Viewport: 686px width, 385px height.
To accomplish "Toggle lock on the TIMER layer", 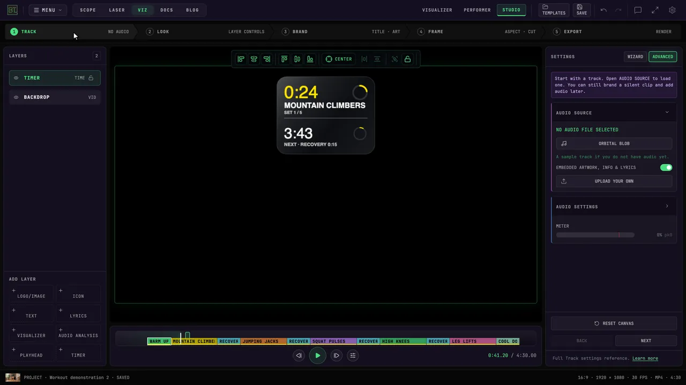I will click(91, 78).
